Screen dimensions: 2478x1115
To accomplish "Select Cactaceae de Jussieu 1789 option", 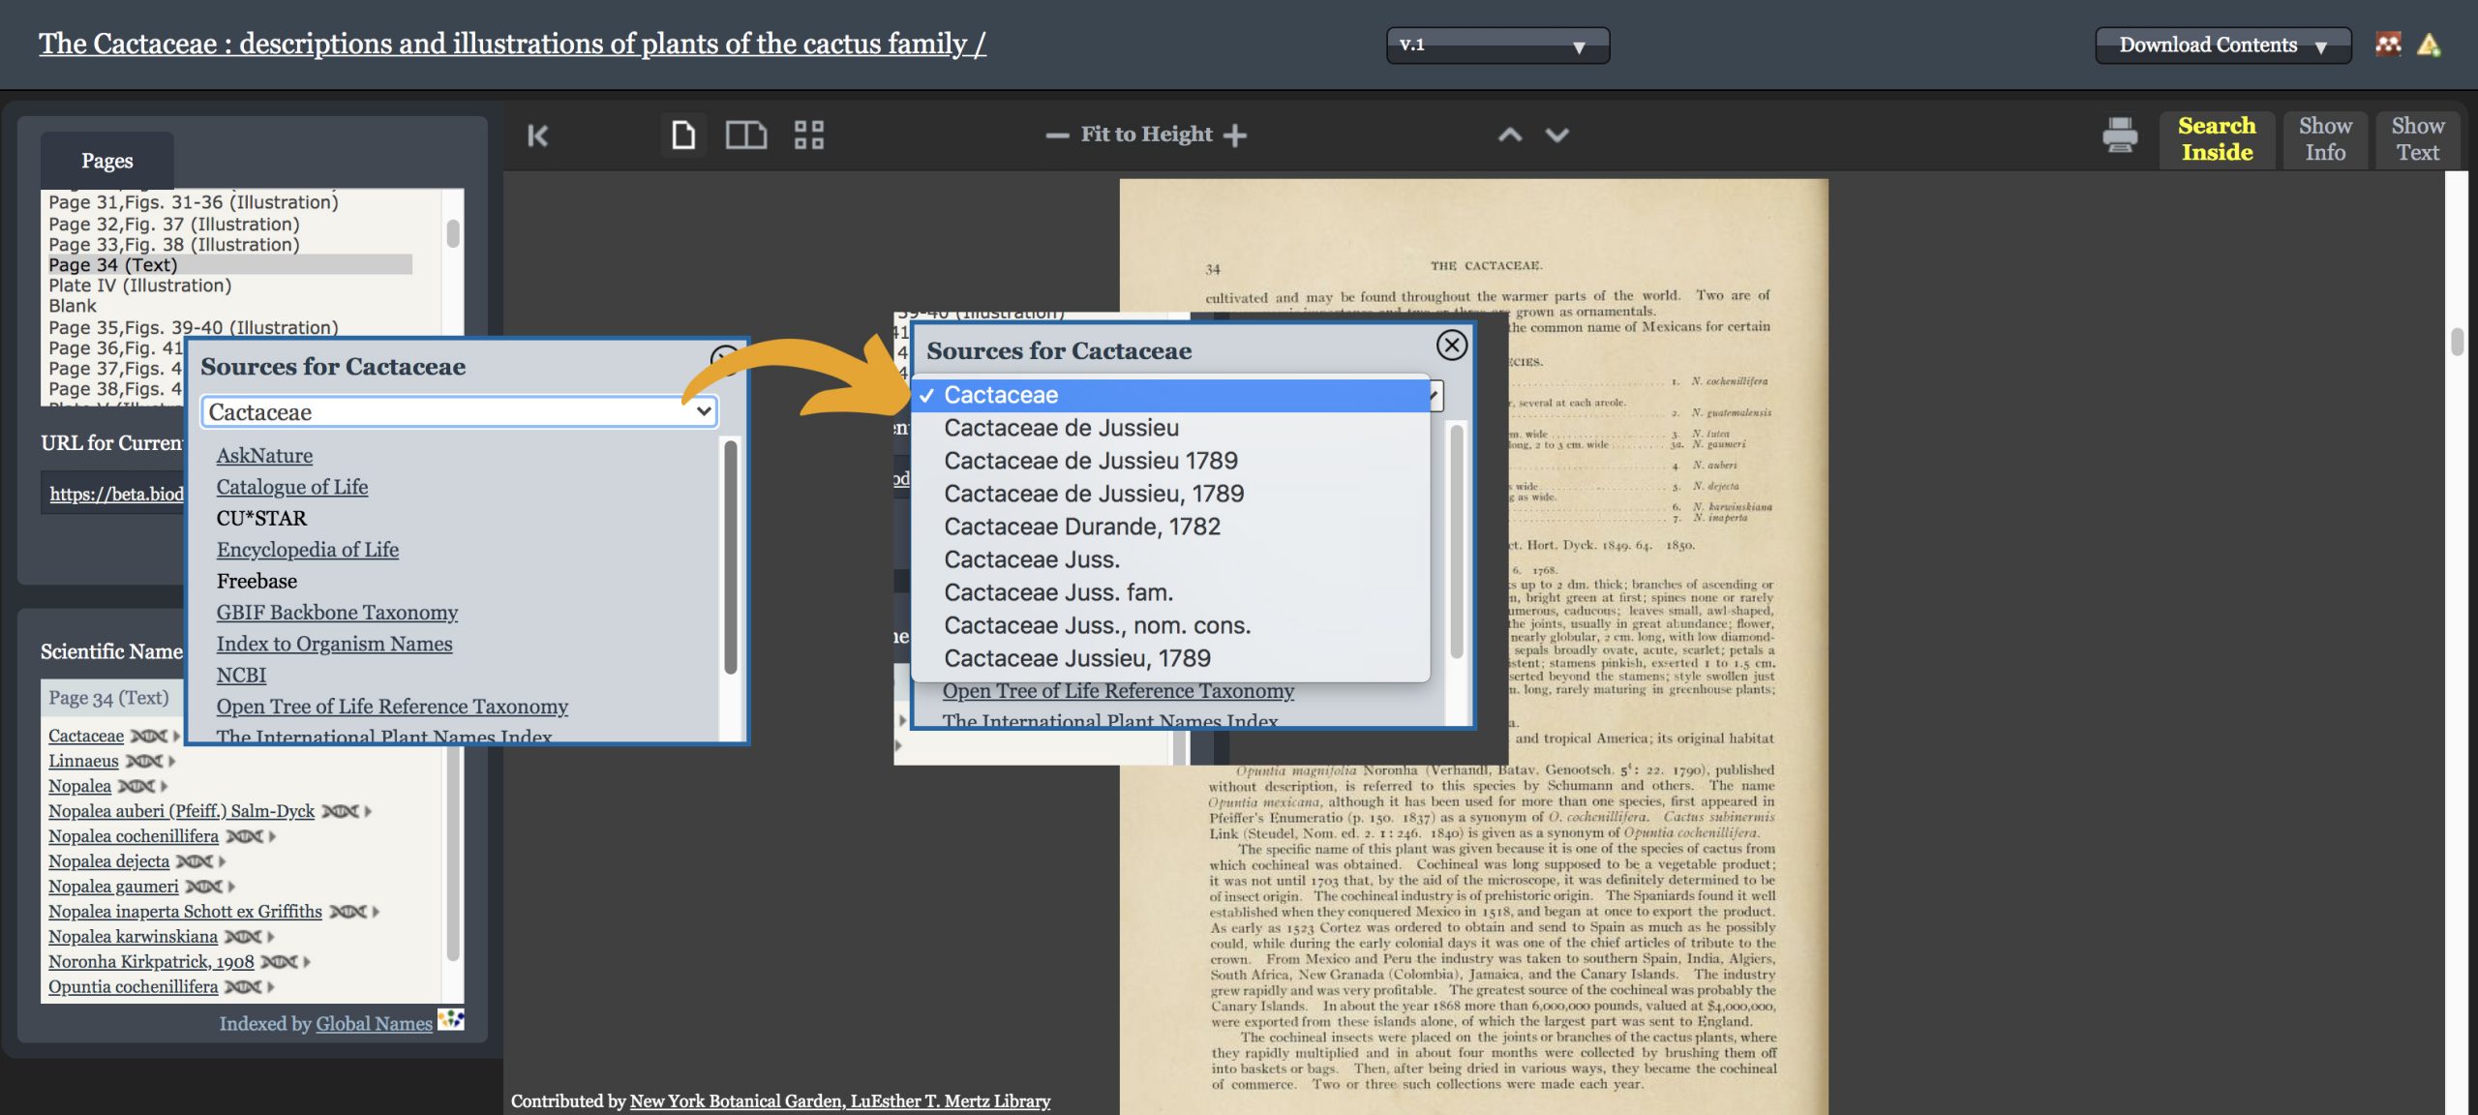I will [x=1170, y=461].
